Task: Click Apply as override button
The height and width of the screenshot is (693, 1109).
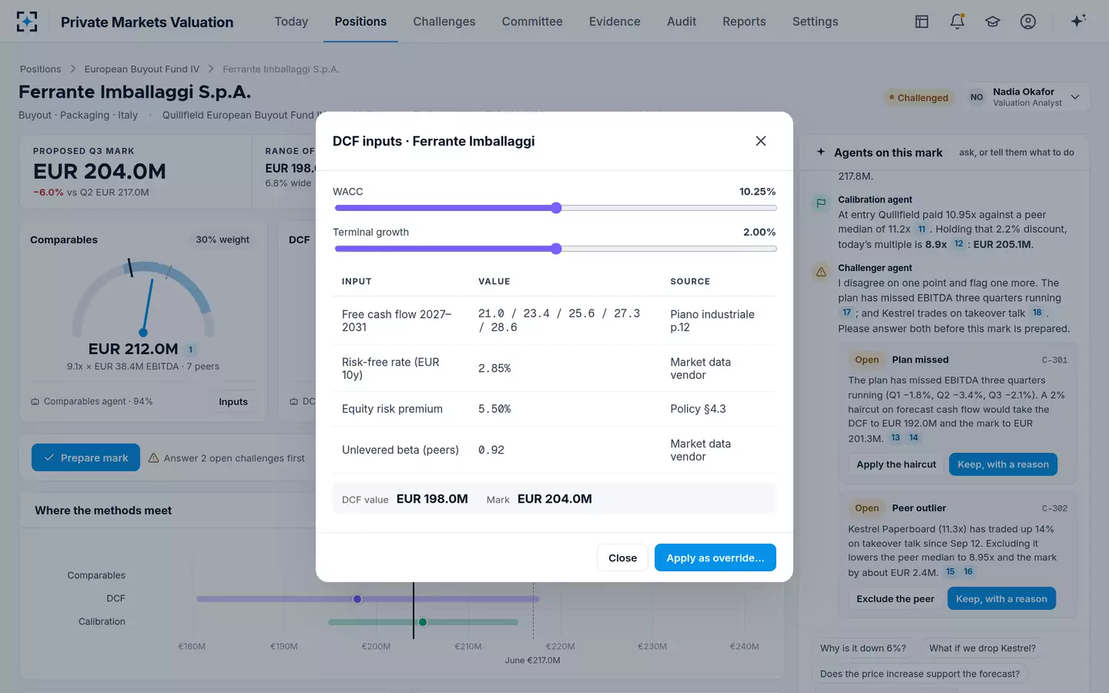Action: pyautogui.click(x=715, y=557)
